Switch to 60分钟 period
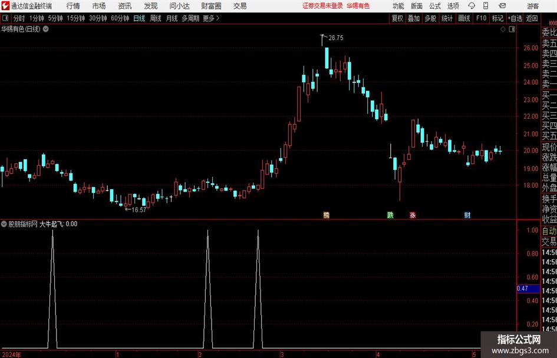Image resolution: width=557 pixels, height=358 pixels. pos(120,18)
